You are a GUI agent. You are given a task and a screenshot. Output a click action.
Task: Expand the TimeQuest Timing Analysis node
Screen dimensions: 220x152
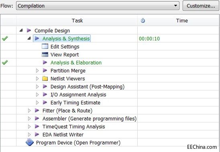[29, 126]
